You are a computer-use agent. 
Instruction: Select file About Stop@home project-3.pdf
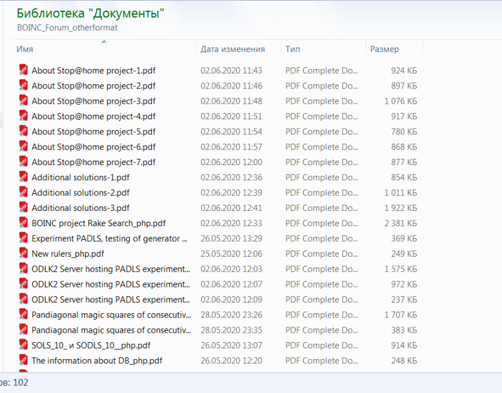94,101
